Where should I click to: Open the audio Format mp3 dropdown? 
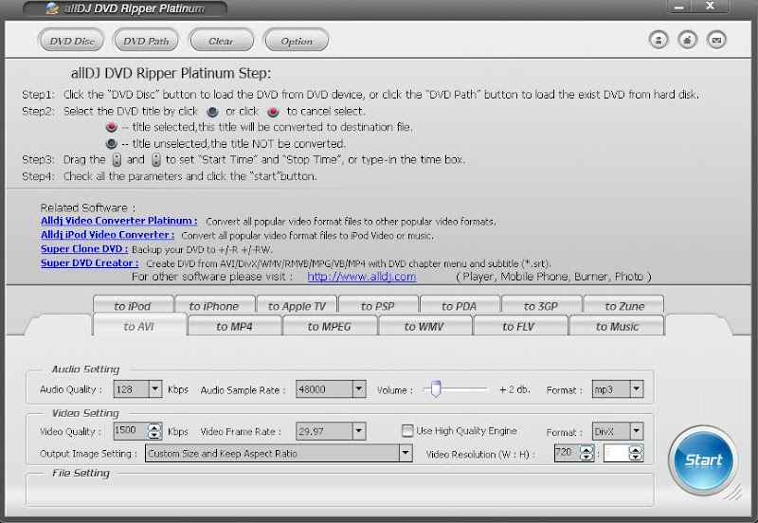pyautogui.click(x=637, y=388)
